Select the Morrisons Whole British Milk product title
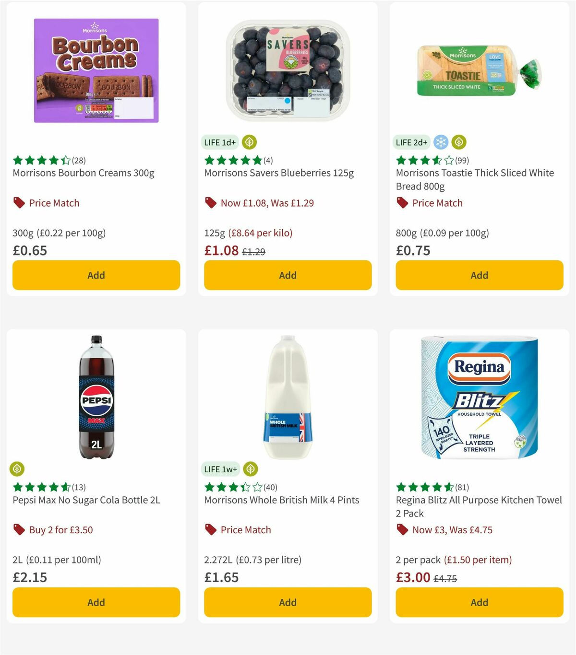This screenshot has width=576, height=655. point(282,500)
